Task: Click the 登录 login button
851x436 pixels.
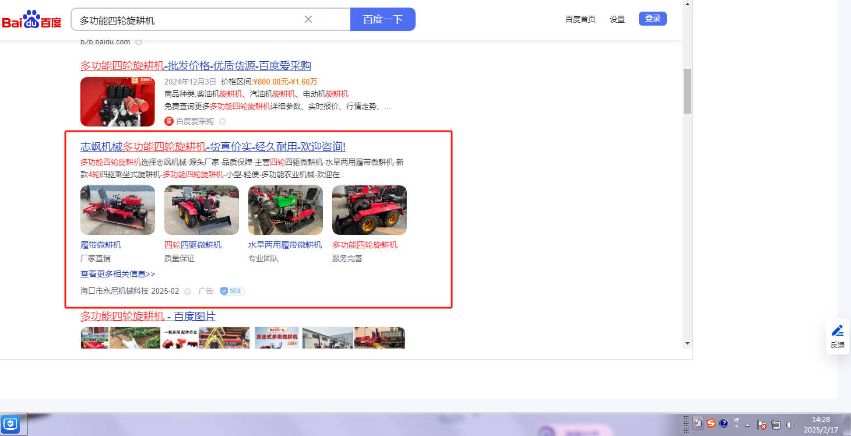Action: coord(653,19)
